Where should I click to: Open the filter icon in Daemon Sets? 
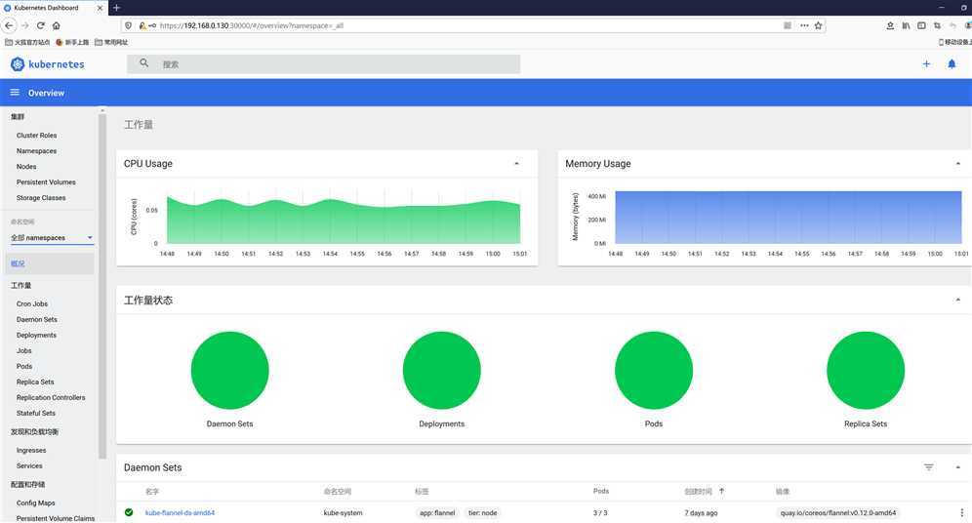[x=929, y=467]
